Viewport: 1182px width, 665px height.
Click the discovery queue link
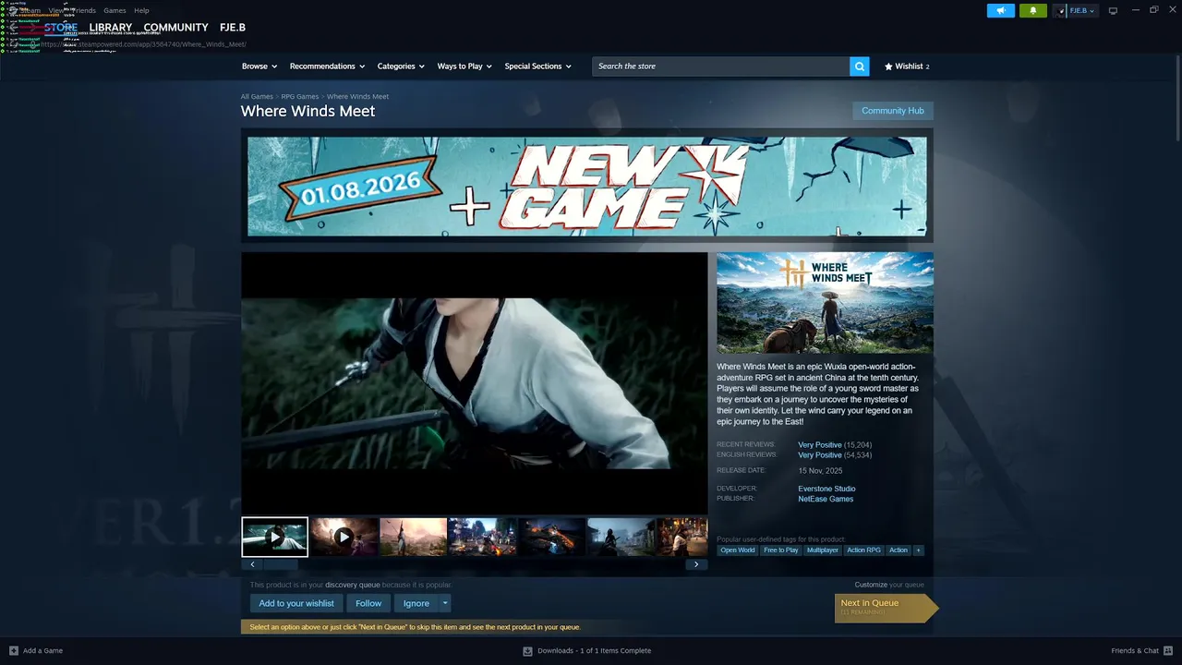pyautogui.click(x=353, y=585)
